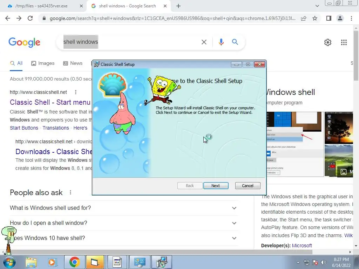Image resolution: width=359 pixels, height=269 pixels.
Task: Click the vertical scrollbar down arrow
Action: (x=356, y=246)
